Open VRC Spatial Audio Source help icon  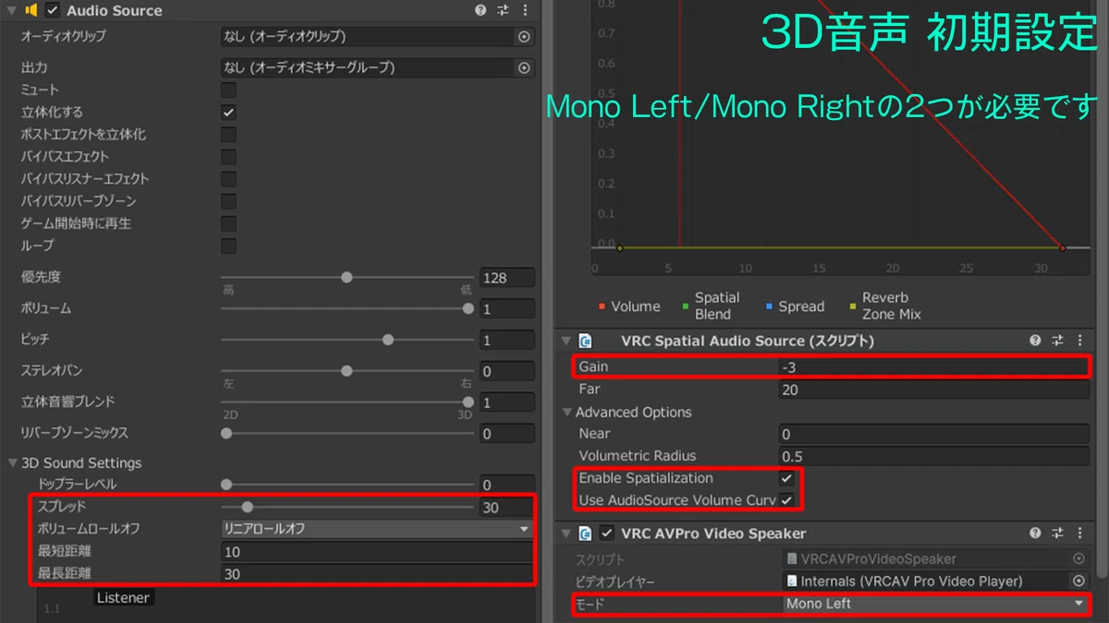point(1036,341)
